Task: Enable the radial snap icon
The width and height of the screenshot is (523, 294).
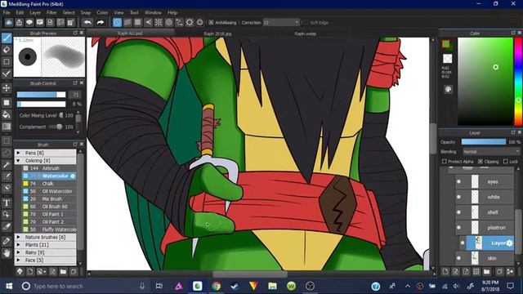Action: [x=159, y=23]
